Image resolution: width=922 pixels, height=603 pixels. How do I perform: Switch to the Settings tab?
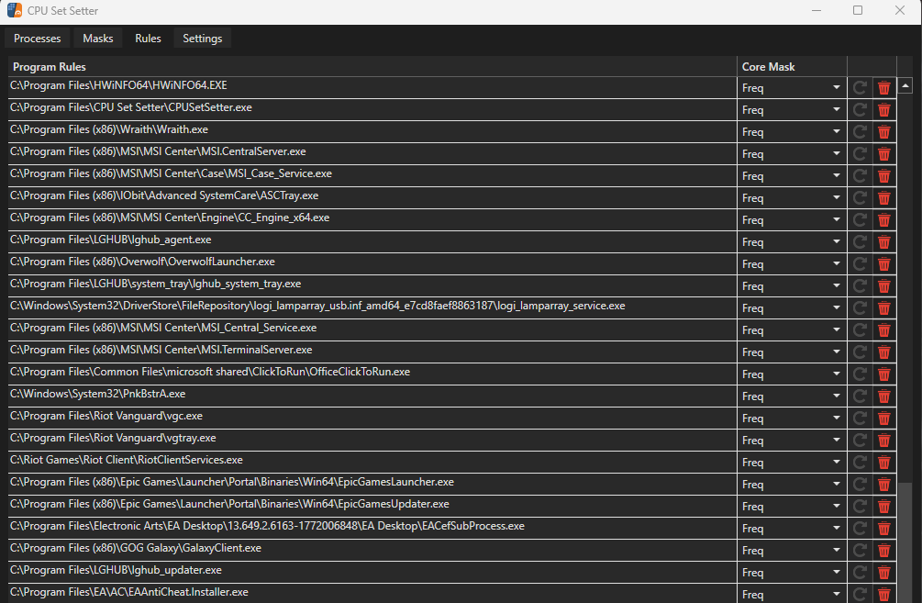[x=202, y=39]
